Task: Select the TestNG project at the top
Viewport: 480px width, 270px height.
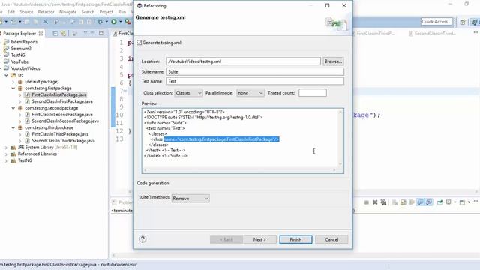Action: coord(18,55)
